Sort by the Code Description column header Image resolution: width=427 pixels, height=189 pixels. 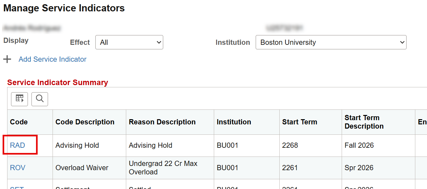pyautogui.click(x=85, y=122)
